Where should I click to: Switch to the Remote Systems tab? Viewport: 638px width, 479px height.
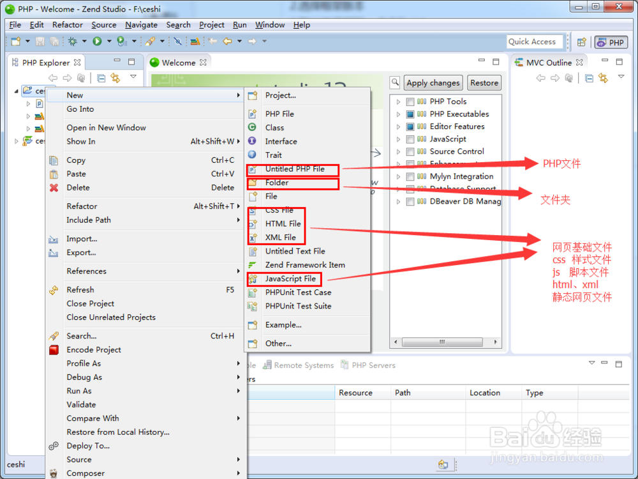point(299,365)
